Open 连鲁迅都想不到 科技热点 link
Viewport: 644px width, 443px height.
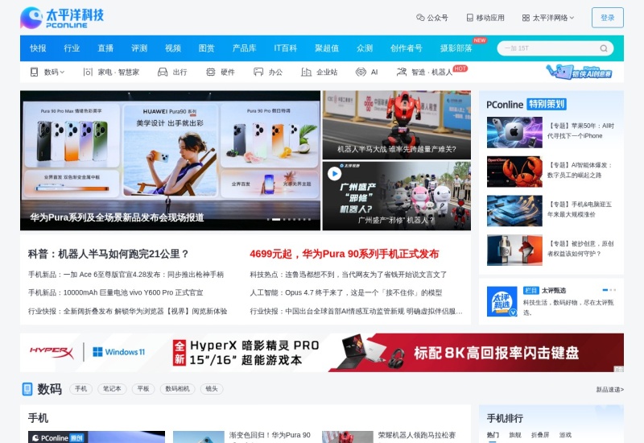tap(349, 275)
